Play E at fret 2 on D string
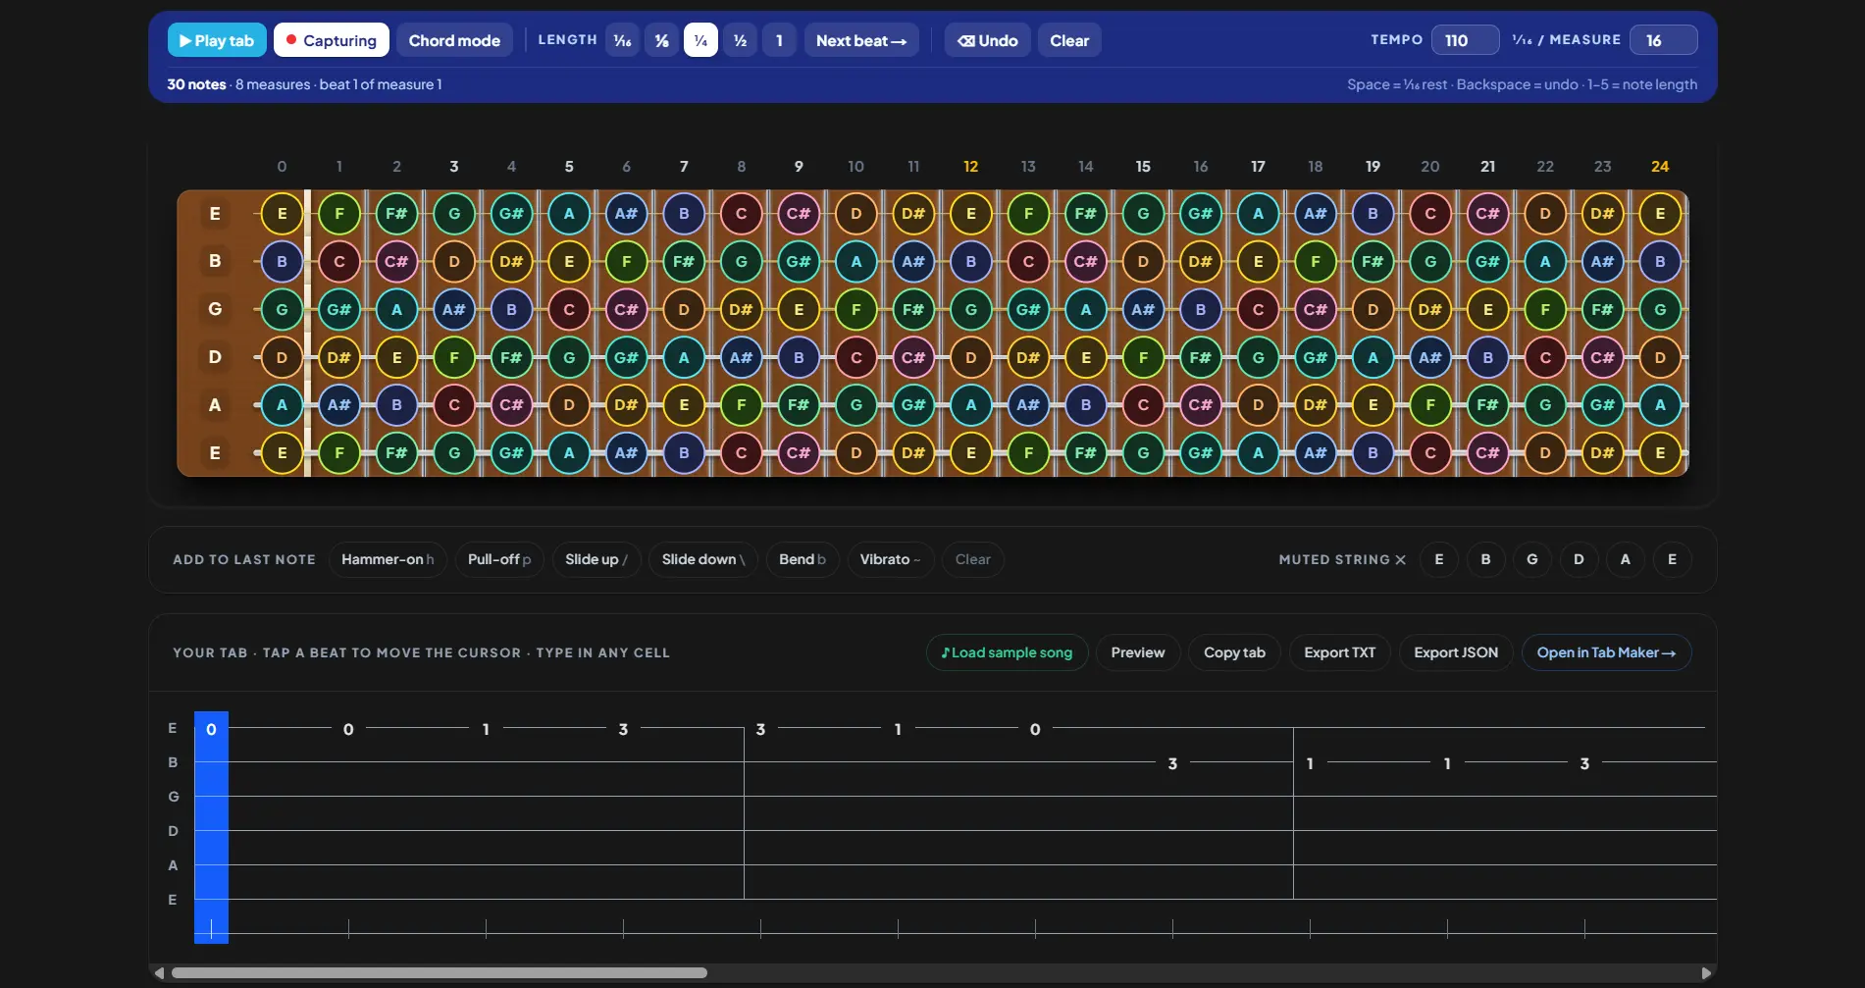The height and width of the screenshot is (988, 1865). [x=396, y=357]
